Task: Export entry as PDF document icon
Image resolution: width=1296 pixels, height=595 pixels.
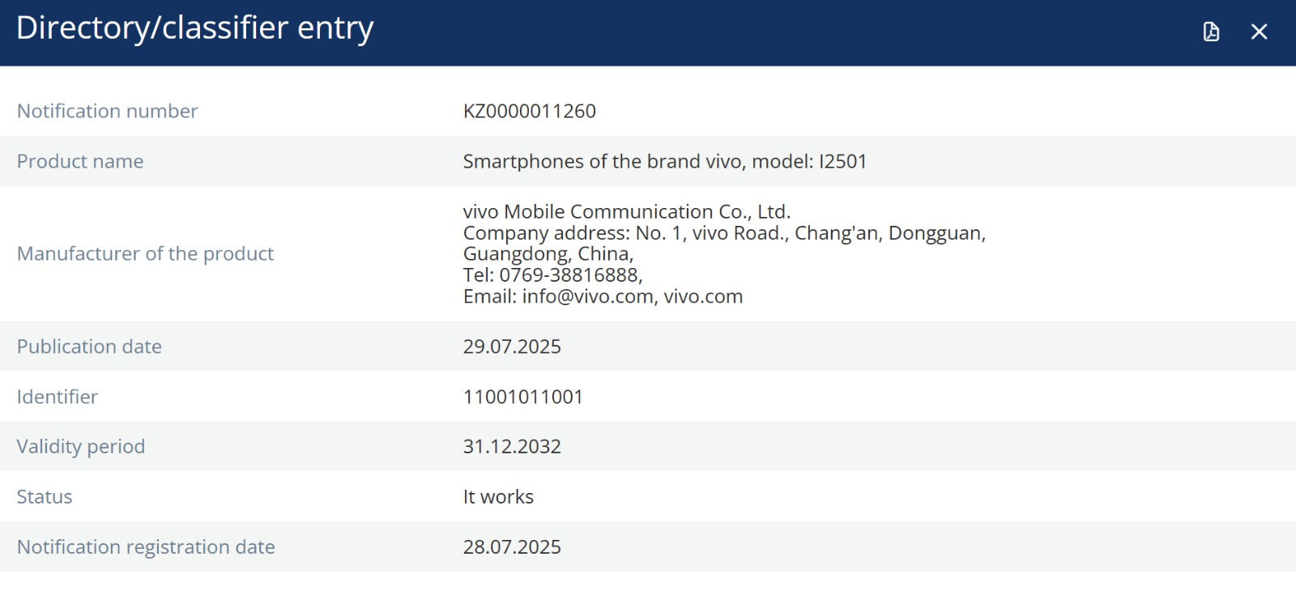Action: 1211,32
